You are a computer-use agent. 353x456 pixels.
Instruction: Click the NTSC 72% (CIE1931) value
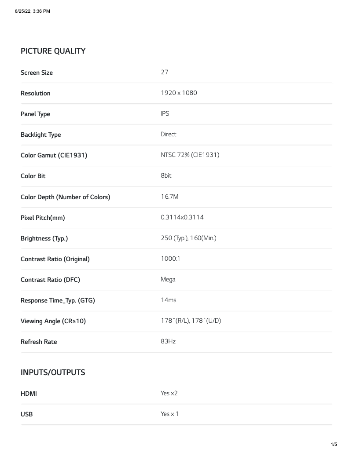(x=190, y=155)
